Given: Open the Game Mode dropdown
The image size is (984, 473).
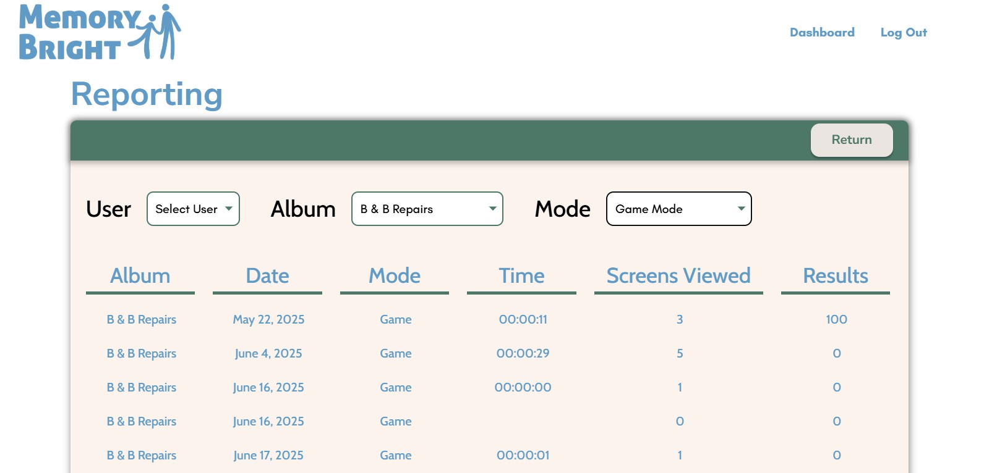Looking at the screenshot, I should click(678, 209).
